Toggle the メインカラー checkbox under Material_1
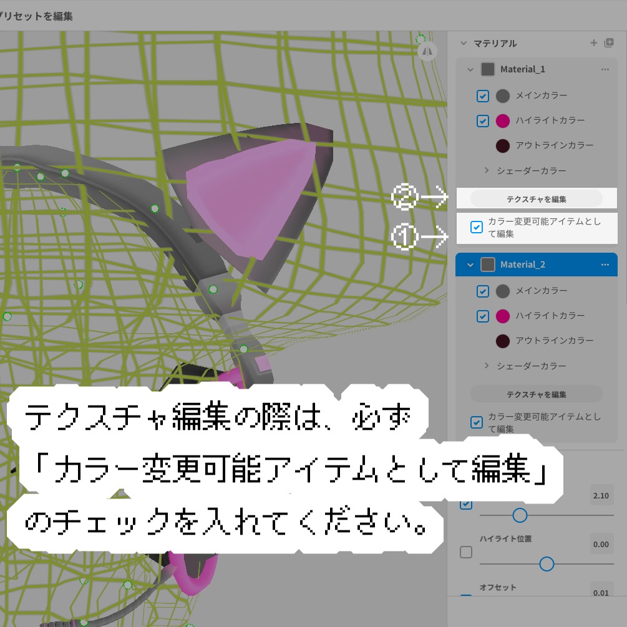Viewport: 627px width, 627px height. (x=482, y=95)
